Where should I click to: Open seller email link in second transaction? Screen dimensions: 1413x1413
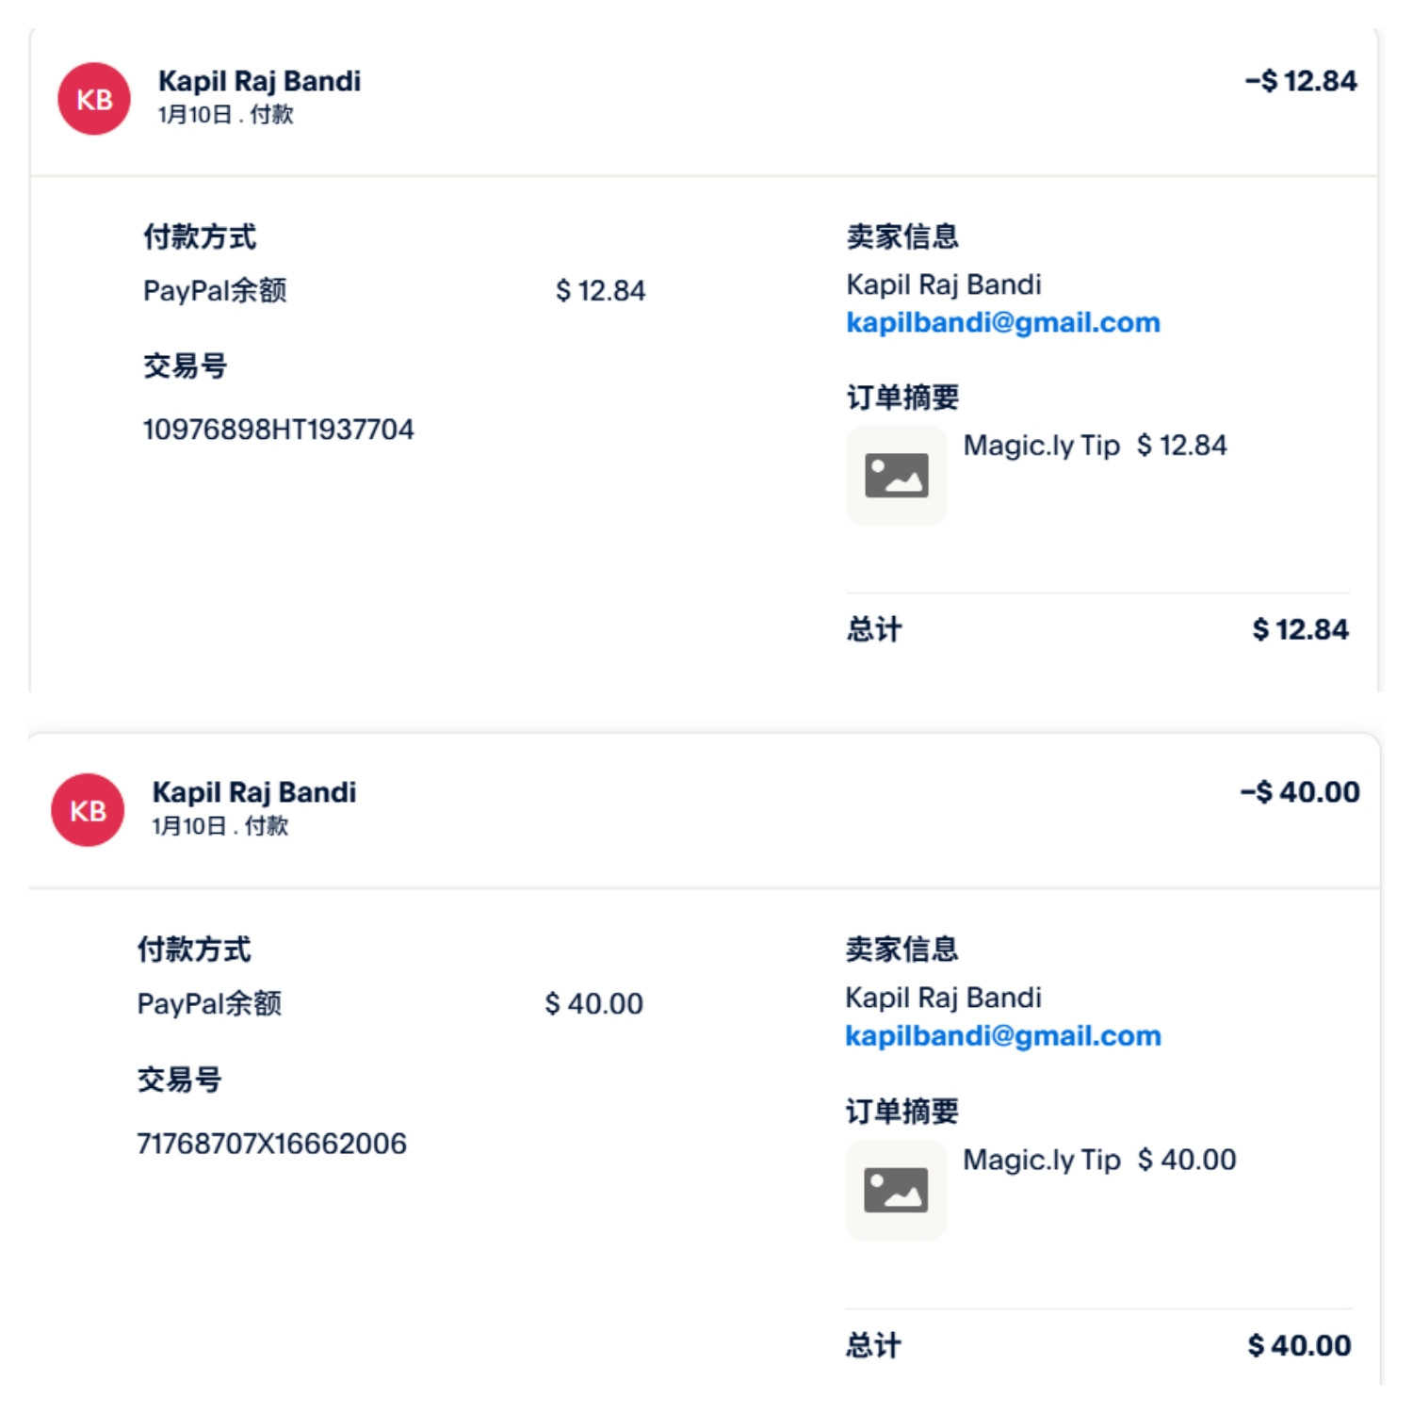(1003, 1036)
